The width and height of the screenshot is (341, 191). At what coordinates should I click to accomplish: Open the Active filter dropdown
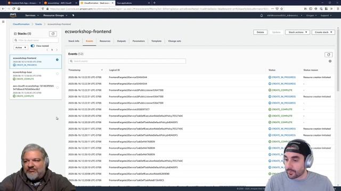point(21,47)
